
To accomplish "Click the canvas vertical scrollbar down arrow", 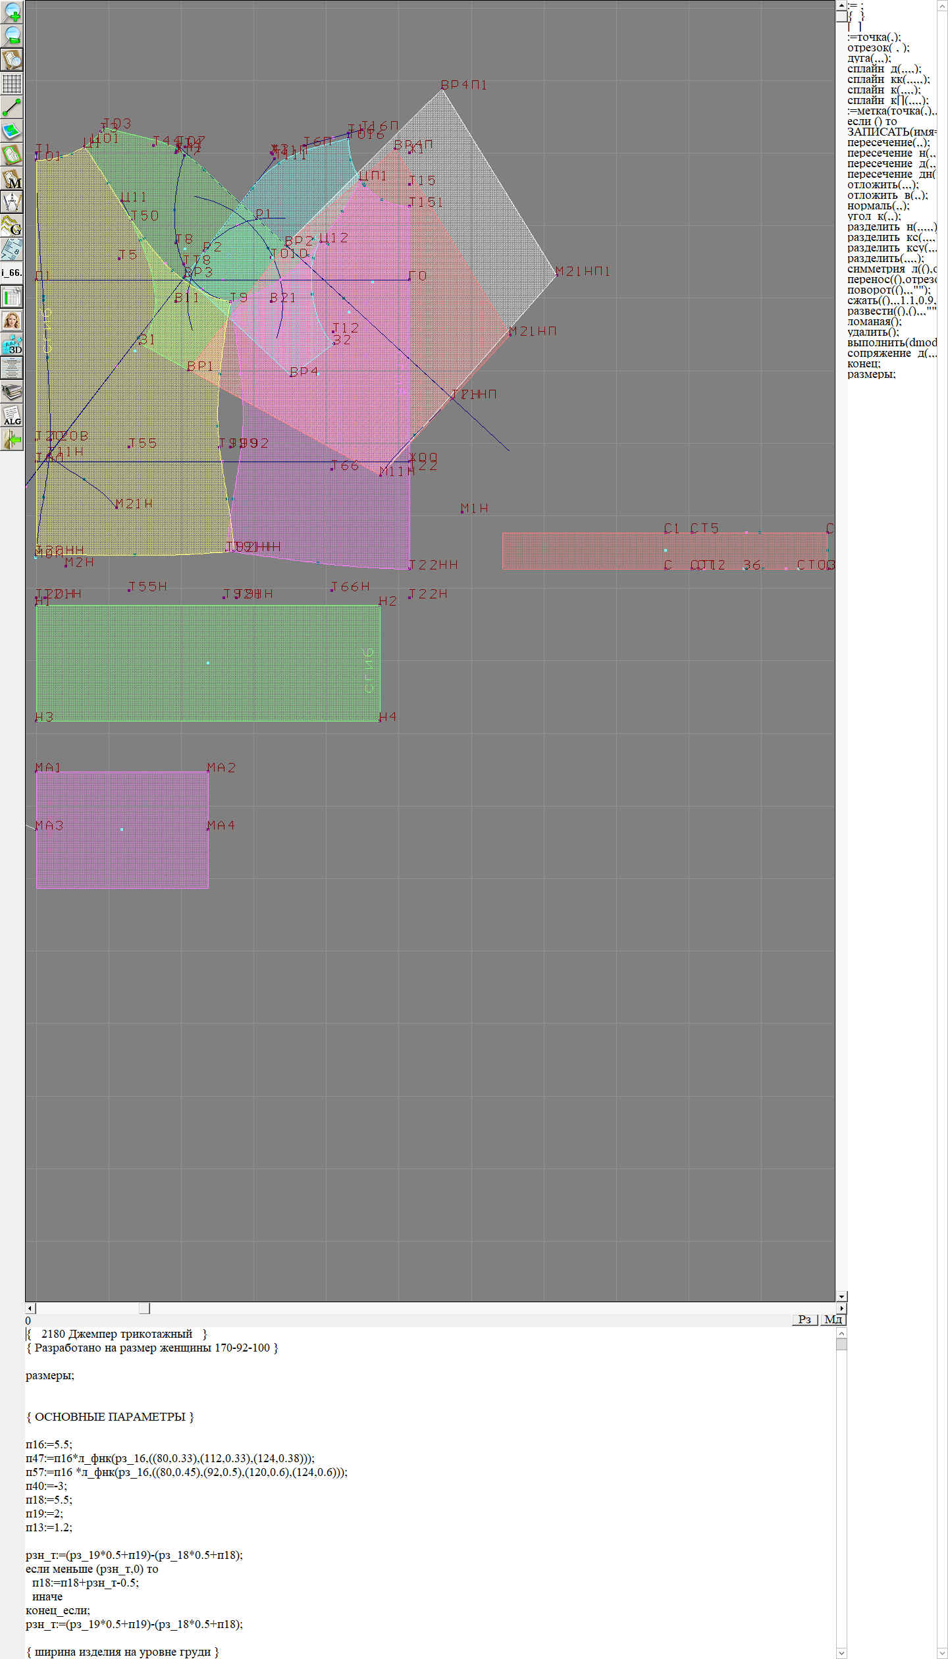I will pyautogui.click(x=841, y=1296).
